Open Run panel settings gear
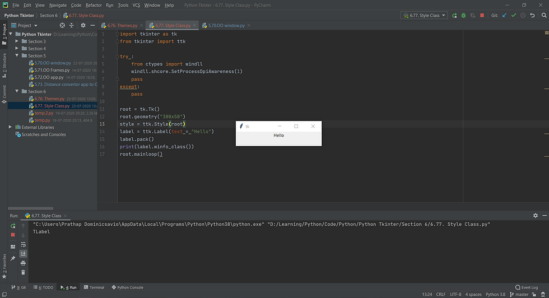This screenshot has height=298, width=549. coord(536,216)
